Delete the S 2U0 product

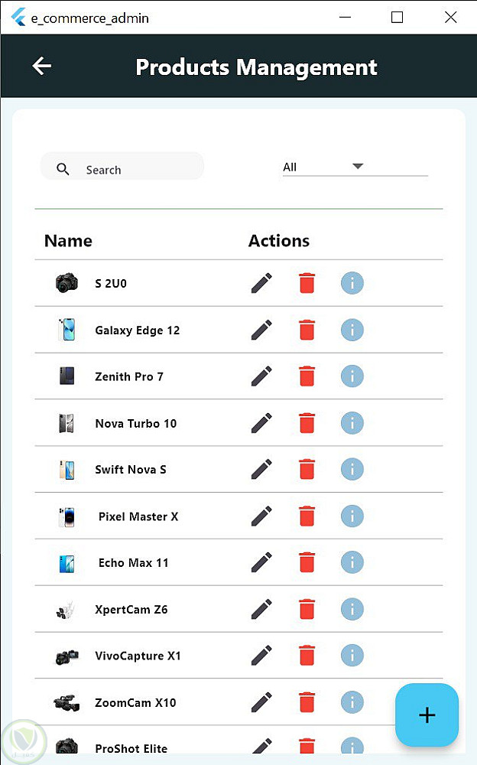click(x=307, y=283)
